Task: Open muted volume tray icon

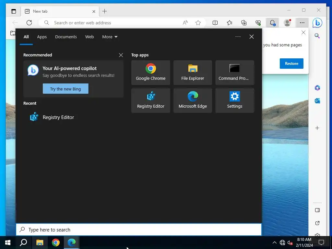Action: (290, 243)
